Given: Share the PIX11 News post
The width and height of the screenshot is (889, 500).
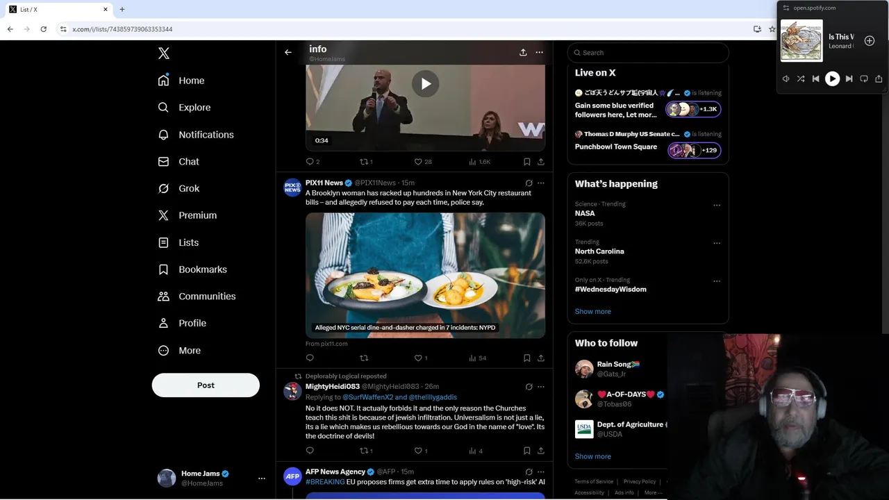Looking at the screenshot, I should pyautogui.click(x=541, y=358).
